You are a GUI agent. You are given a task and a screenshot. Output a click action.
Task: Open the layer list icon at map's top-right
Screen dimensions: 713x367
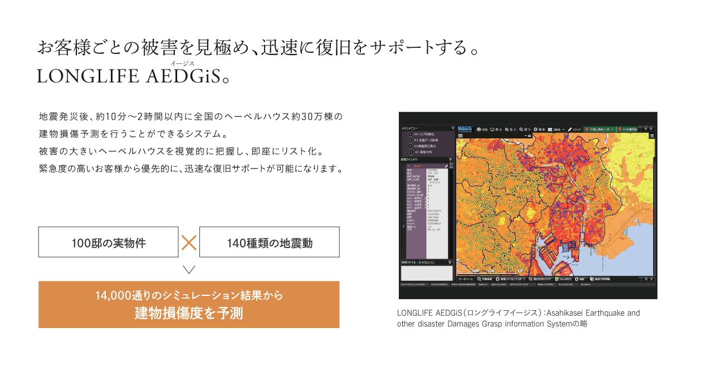pyautogui.click(x=651, y=135)
